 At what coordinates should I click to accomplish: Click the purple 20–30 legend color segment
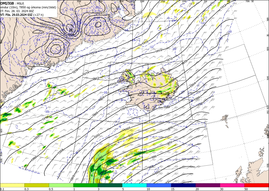[208, 185]
